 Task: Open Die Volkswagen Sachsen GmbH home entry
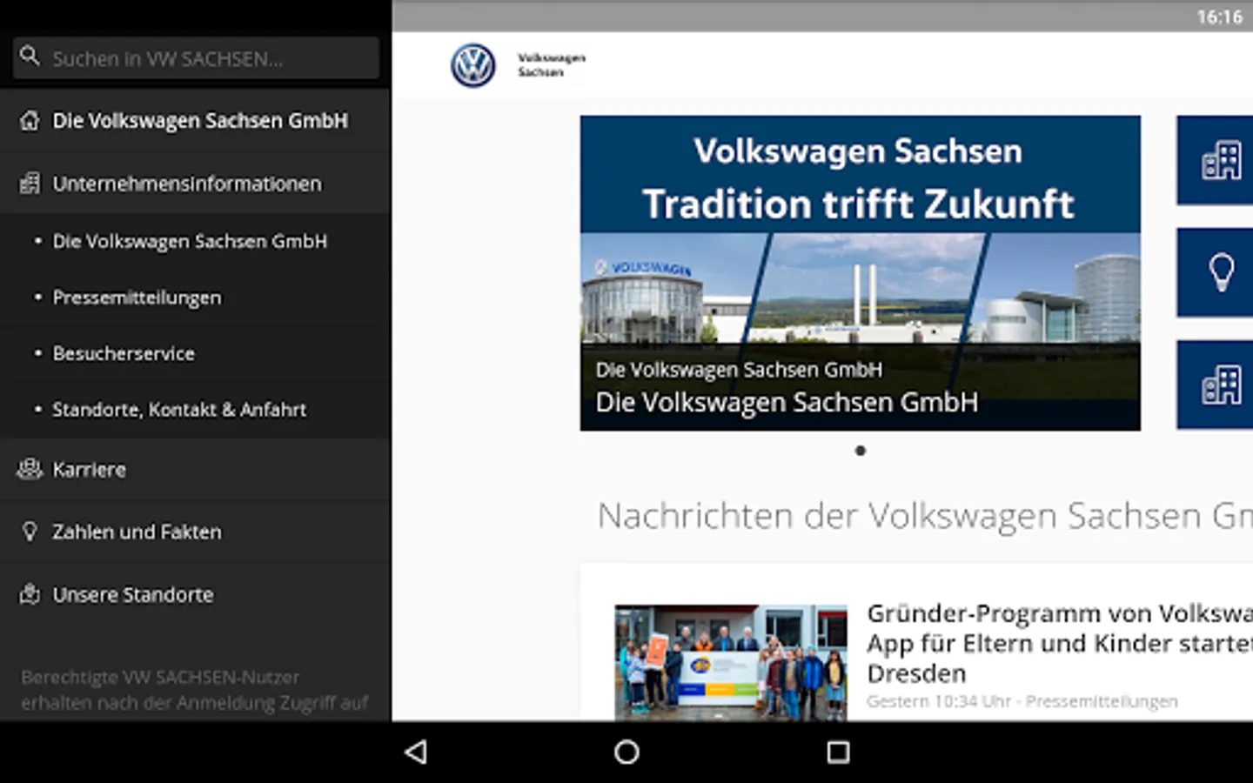click(x=195, y=120)
